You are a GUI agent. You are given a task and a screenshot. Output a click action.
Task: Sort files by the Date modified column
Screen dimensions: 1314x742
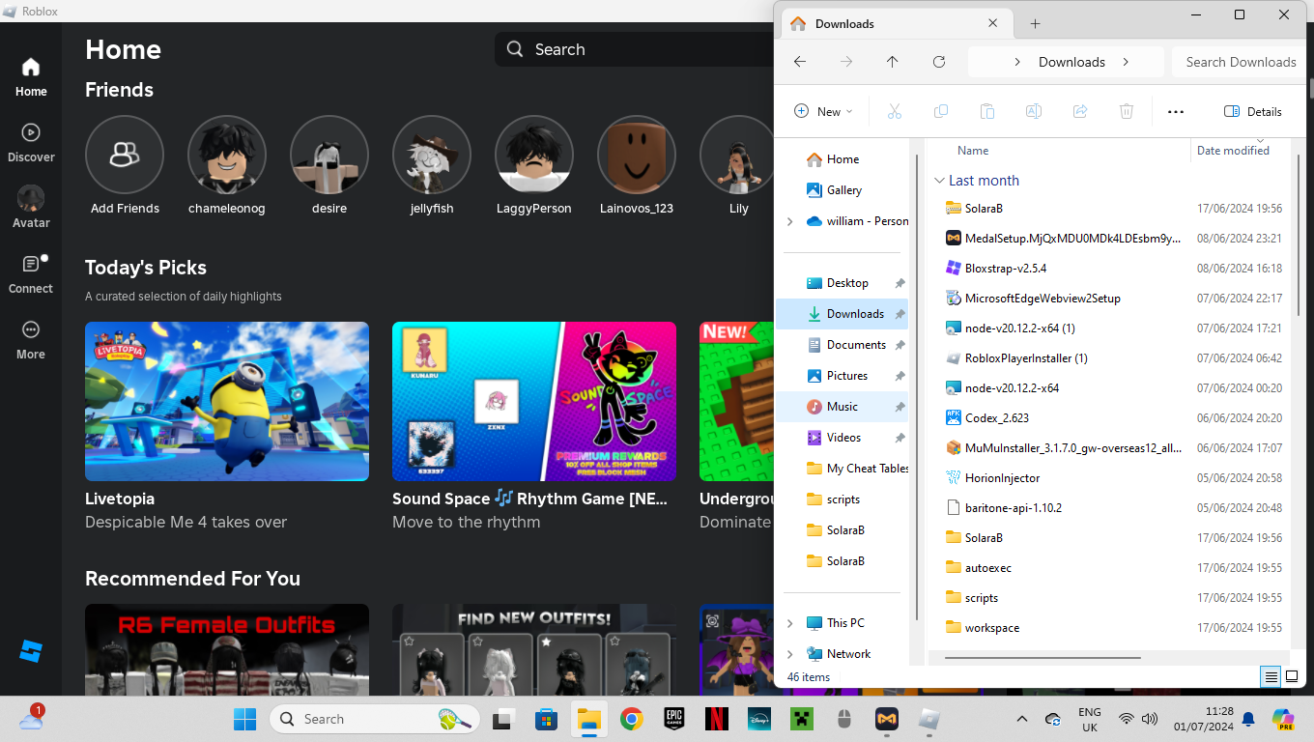1233,151
